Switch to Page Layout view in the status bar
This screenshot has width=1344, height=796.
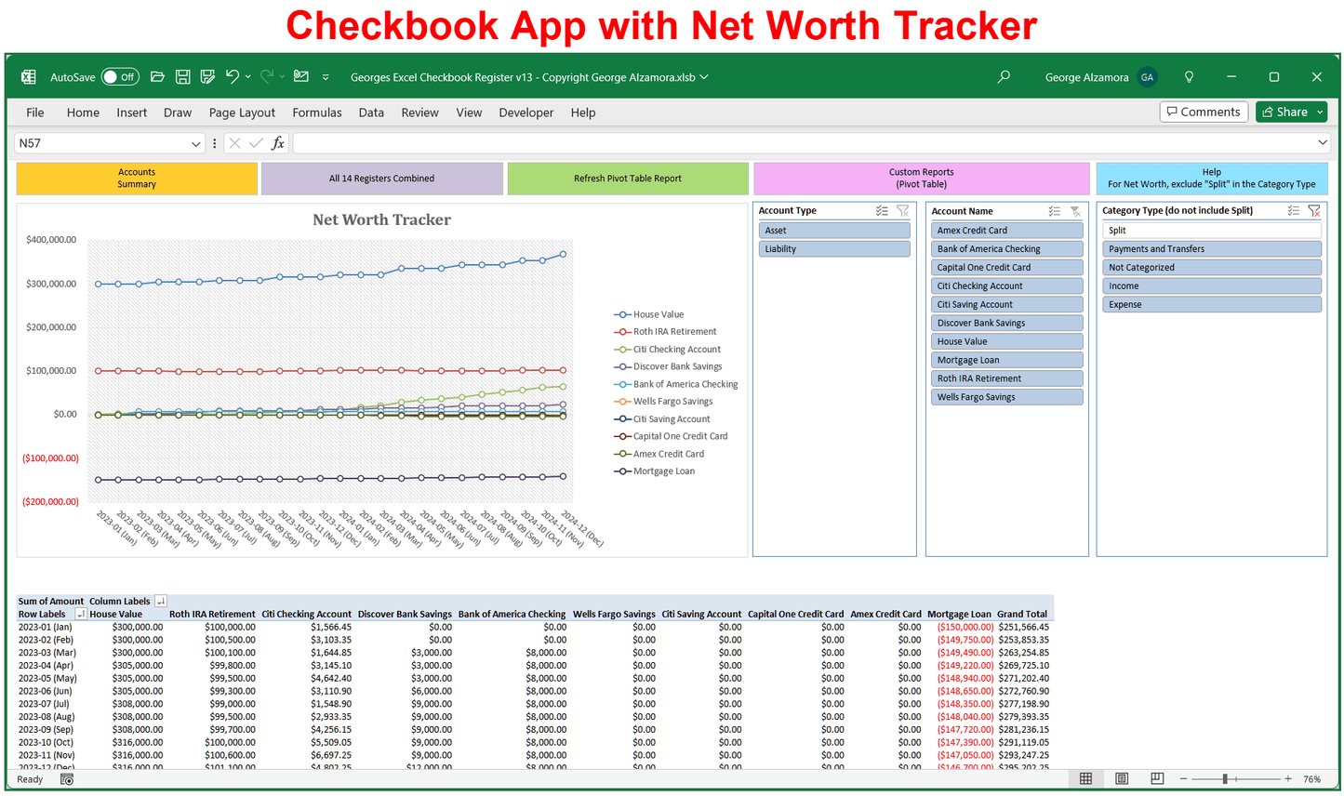1122,779
